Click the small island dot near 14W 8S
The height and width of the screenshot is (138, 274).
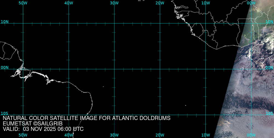185,106
